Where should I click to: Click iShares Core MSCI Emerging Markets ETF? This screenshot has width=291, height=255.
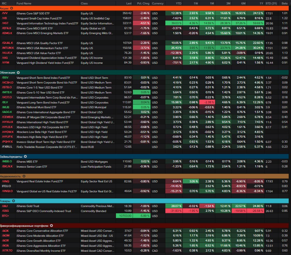coord(42,33)
